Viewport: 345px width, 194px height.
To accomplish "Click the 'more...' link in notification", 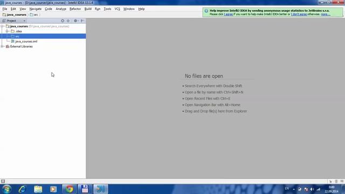I will (x=326, y=14).
